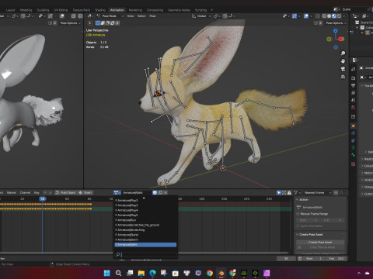
Task: Switch to the Shading workspace tab
Action: click(x=100, y=10)
